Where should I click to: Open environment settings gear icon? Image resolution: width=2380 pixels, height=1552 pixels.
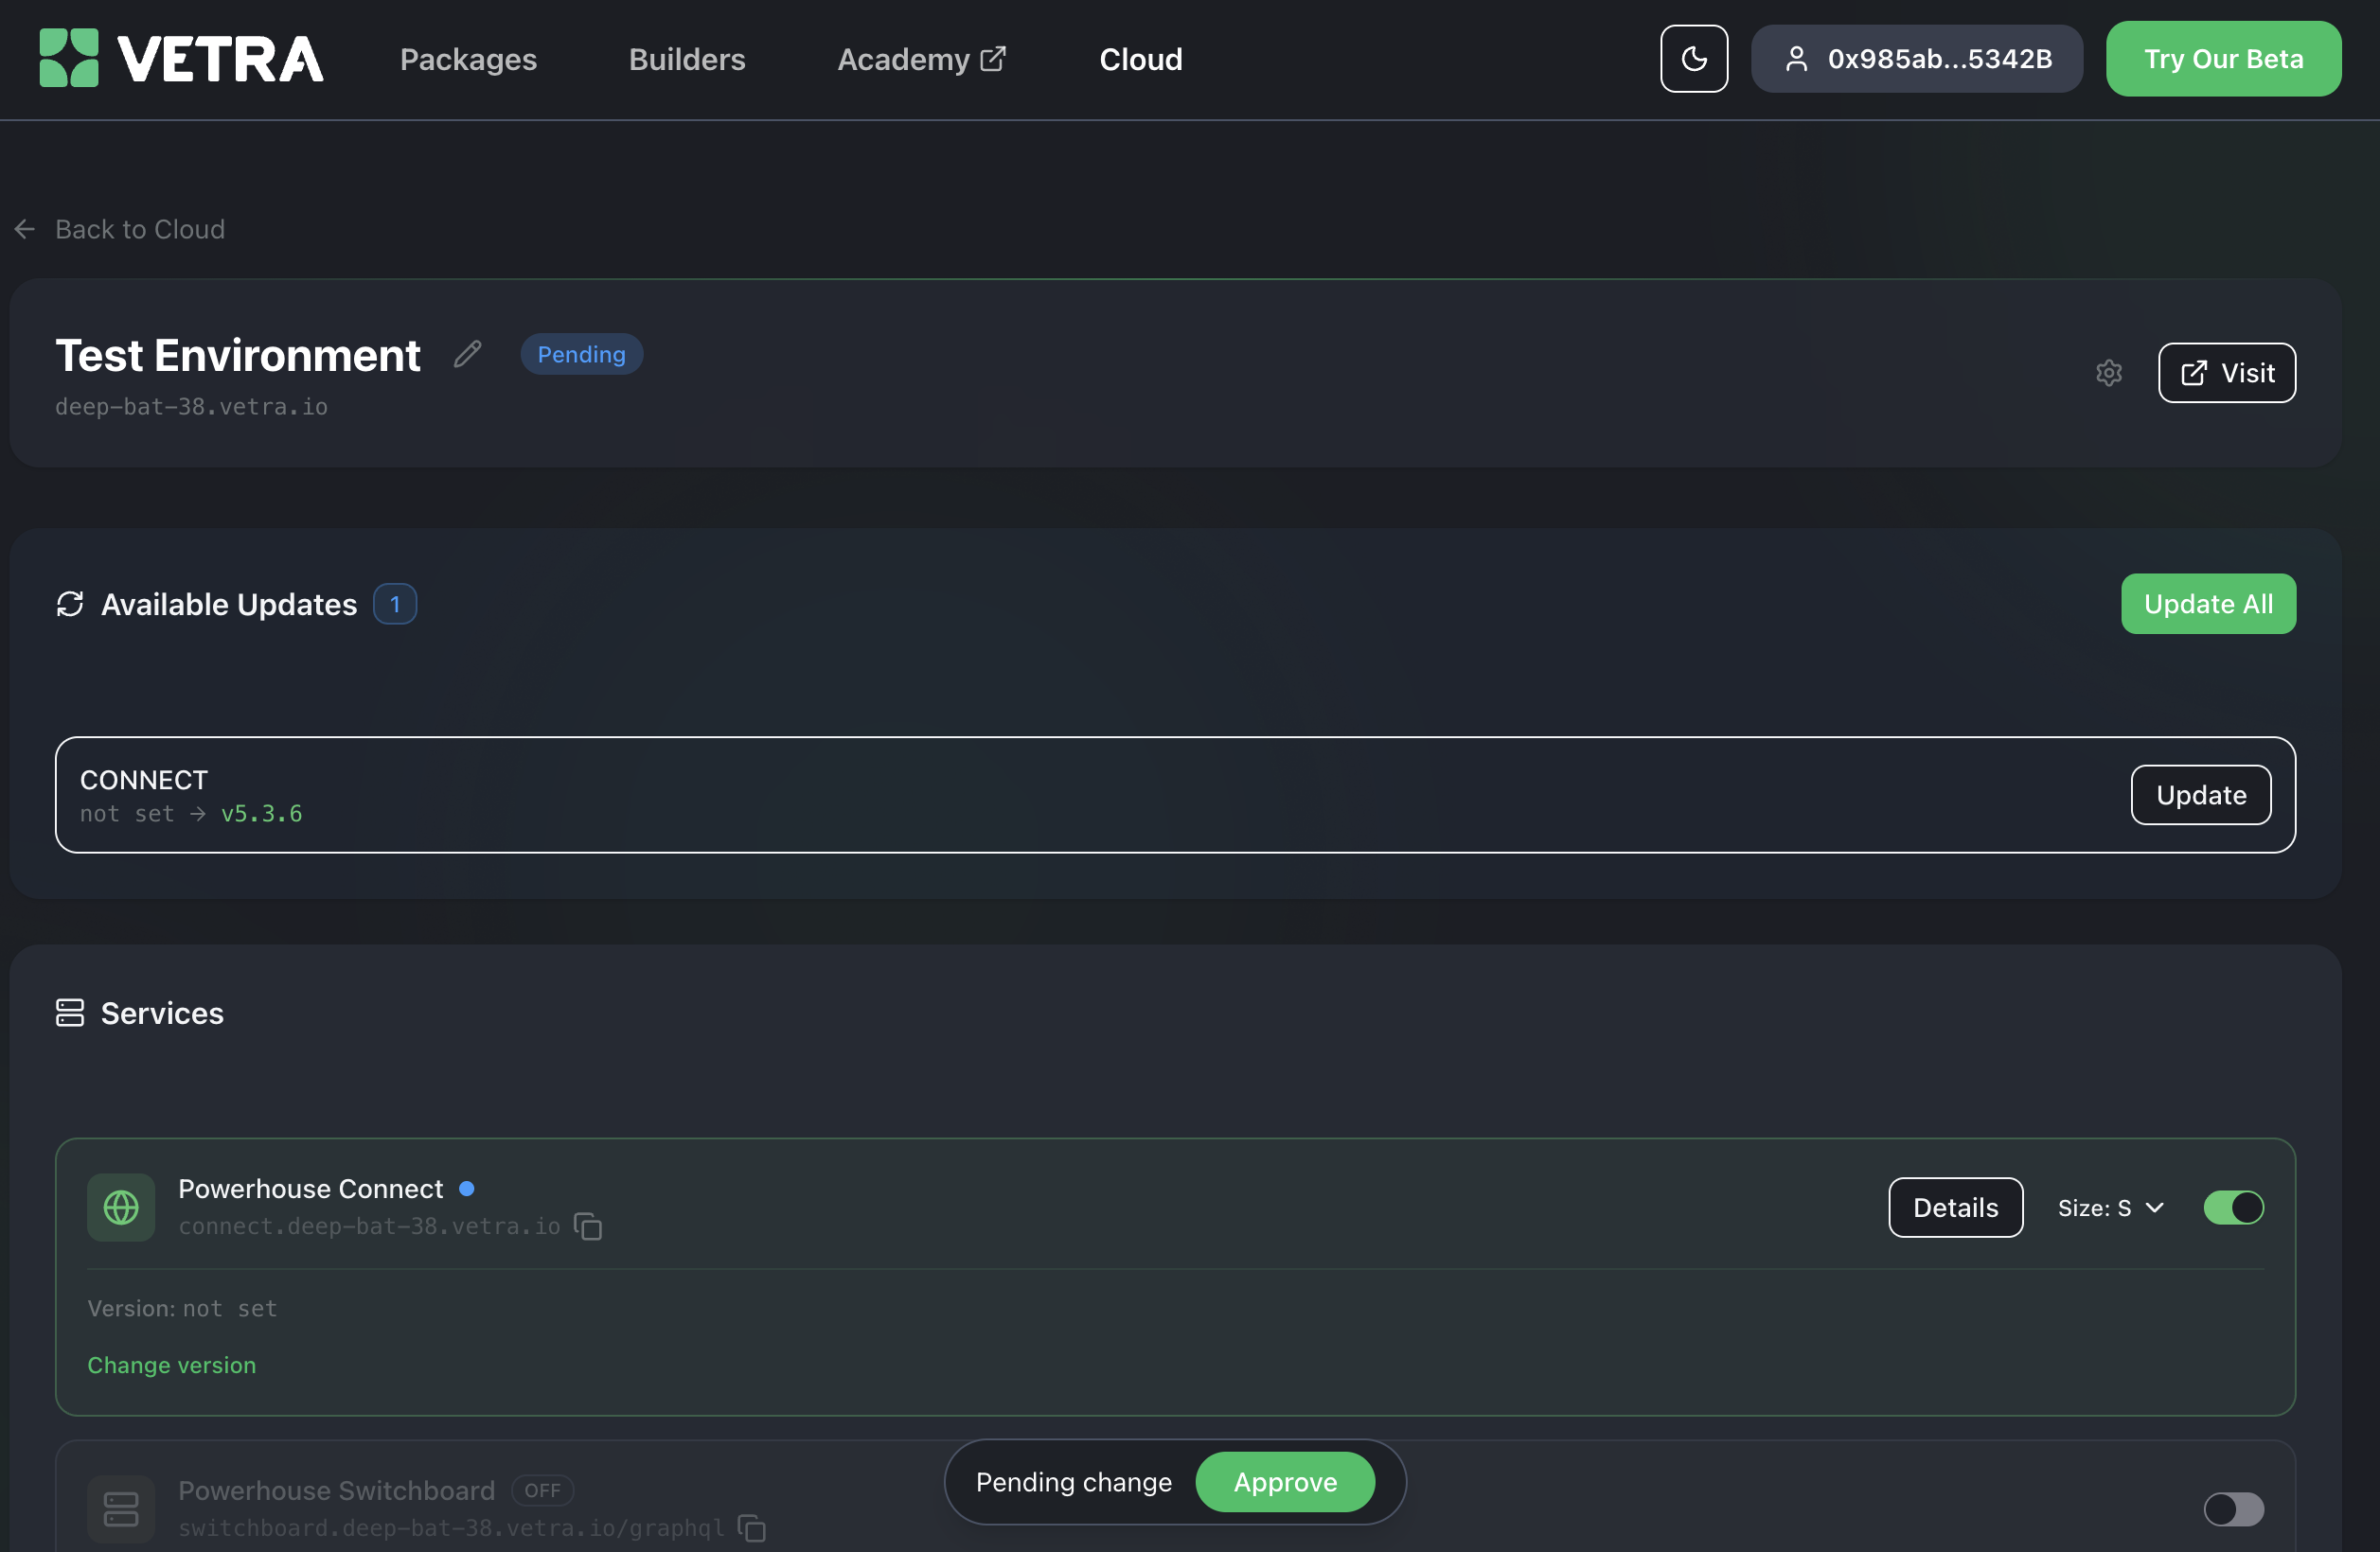2108,373
